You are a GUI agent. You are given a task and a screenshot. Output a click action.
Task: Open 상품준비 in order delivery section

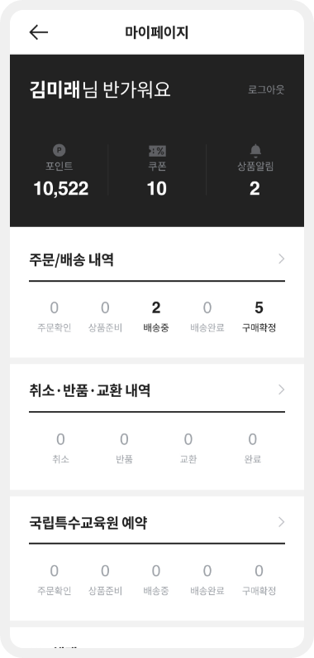tap(105, 317)
